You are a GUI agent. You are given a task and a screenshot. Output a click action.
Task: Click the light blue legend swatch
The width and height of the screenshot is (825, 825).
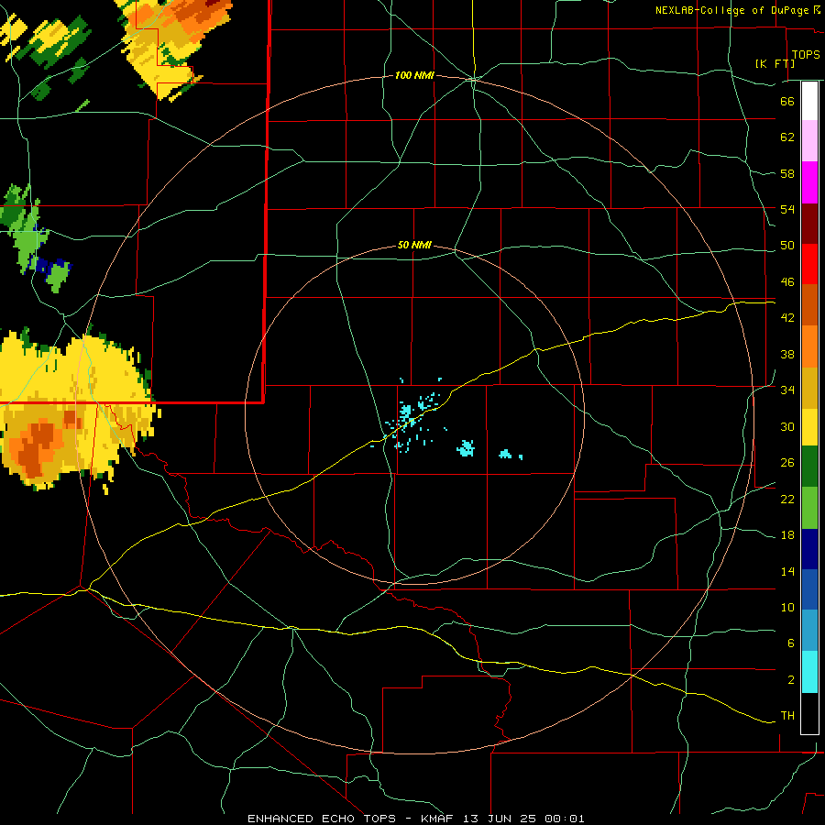pos(809,631)
